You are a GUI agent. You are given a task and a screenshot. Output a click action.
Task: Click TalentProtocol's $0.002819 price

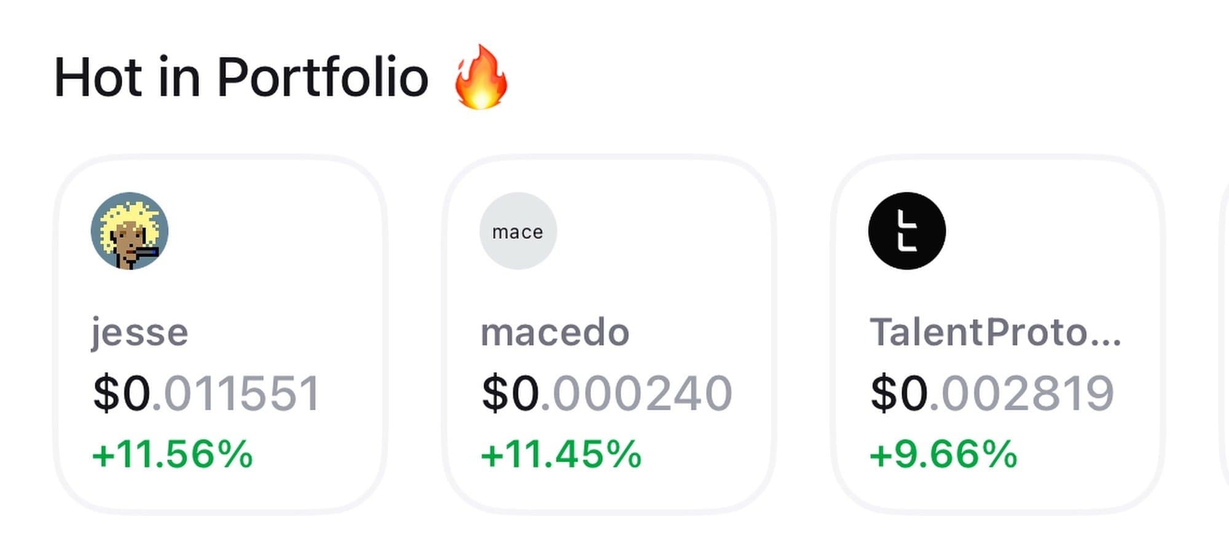992,393
